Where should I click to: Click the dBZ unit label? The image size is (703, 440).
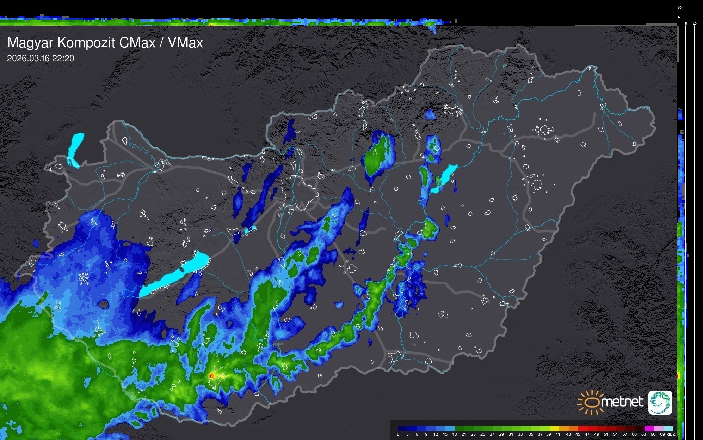671,434
